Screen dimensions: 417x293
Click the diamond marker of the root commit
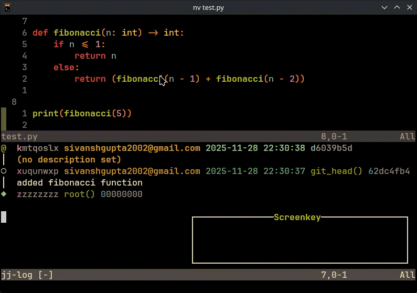coord(4,194)
